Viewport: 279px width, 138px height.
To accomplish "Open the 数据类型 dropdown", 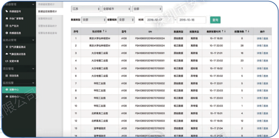I will point(94,20).
